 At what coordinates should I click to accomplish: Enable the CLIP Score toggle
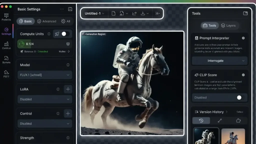click(x=240, y=98)
